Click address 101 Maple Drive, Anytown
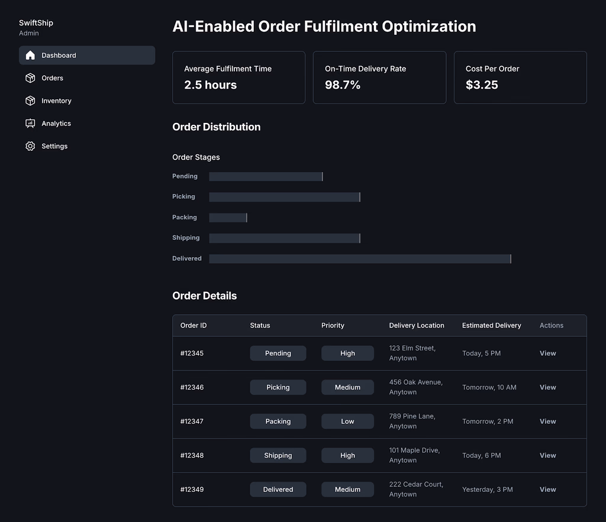This screenshot has width=606, height=522. (414, 455)
